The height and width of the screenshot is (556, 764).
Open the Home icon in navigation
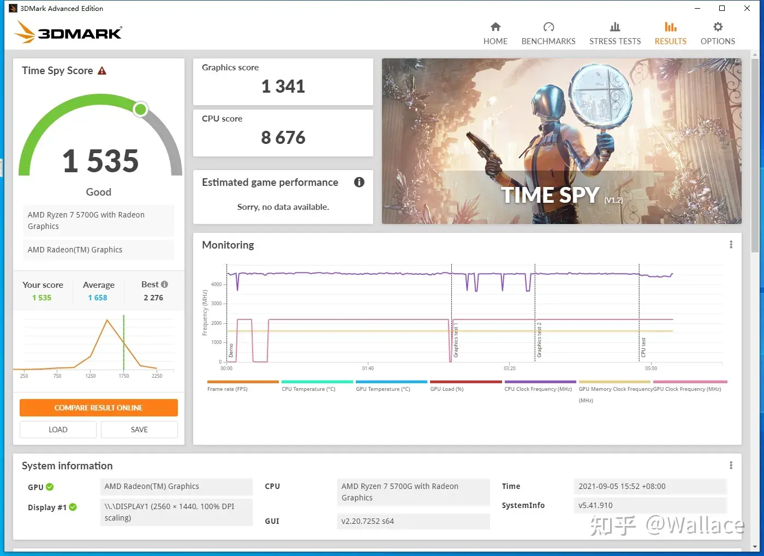(496, 27)
